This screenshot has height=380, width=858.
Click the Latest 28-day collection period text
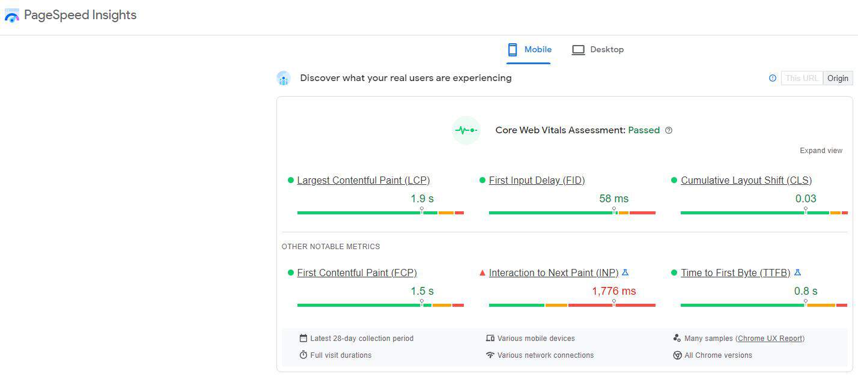pyautogui.click(x=362, y=339)
